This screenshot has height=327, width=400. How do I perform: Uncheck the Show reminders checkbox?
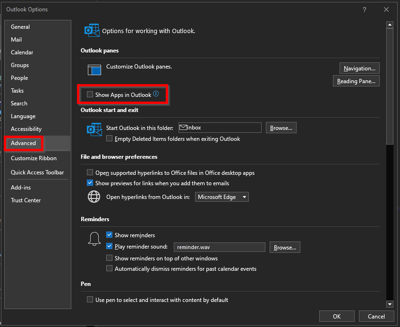(109, 234)
